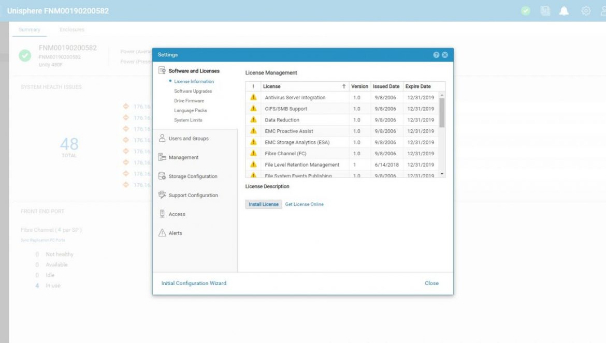Click the Install License button

(x=264, y=204)
